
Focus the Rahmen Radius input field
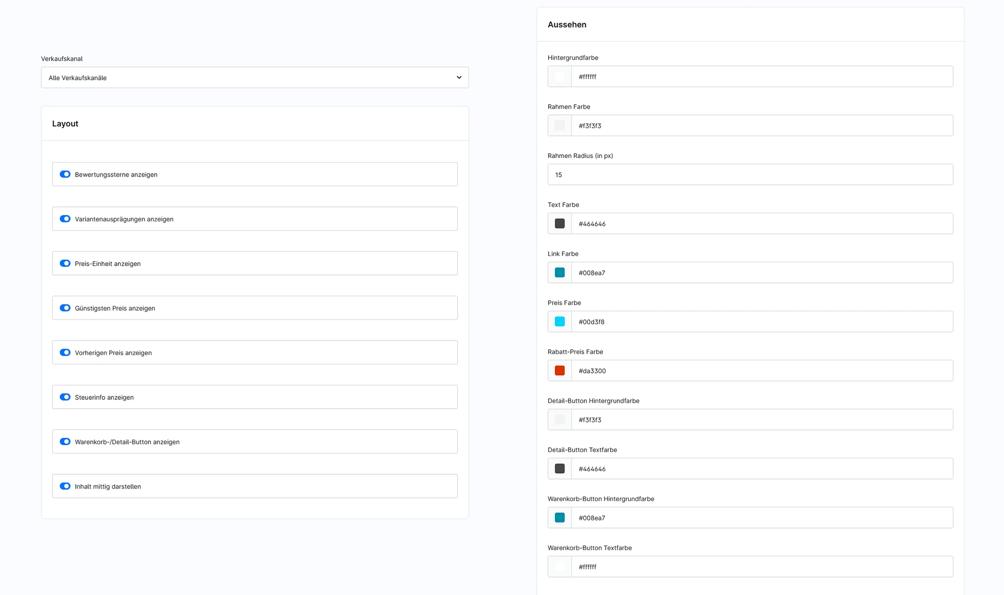[x=750, y=175]
